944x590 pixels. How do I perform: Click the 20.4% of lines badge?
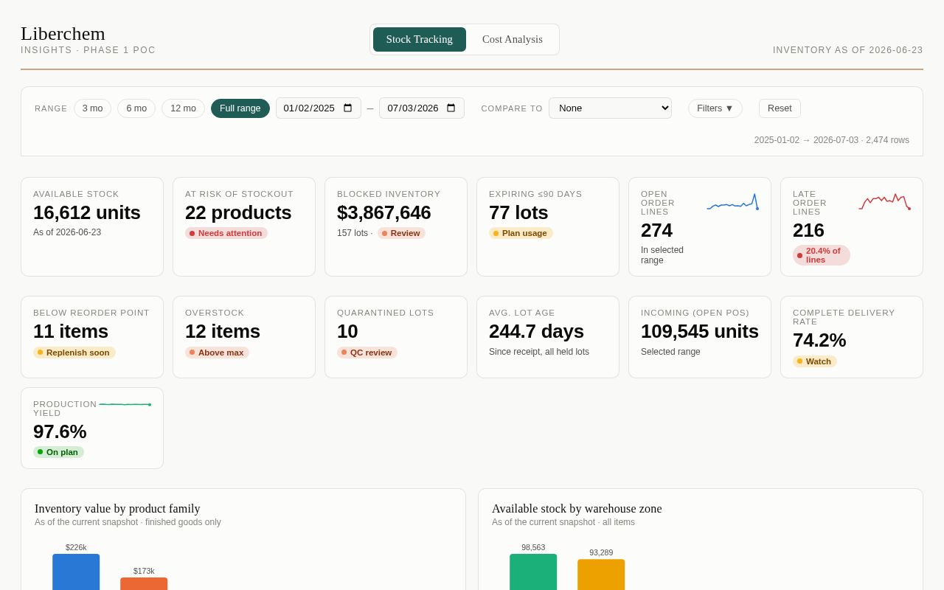(822, 255)
